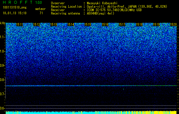Click the 0.8 frequency axis label
Image resolution: width=179 pixels, height=114 pixels.
[2, 80]
